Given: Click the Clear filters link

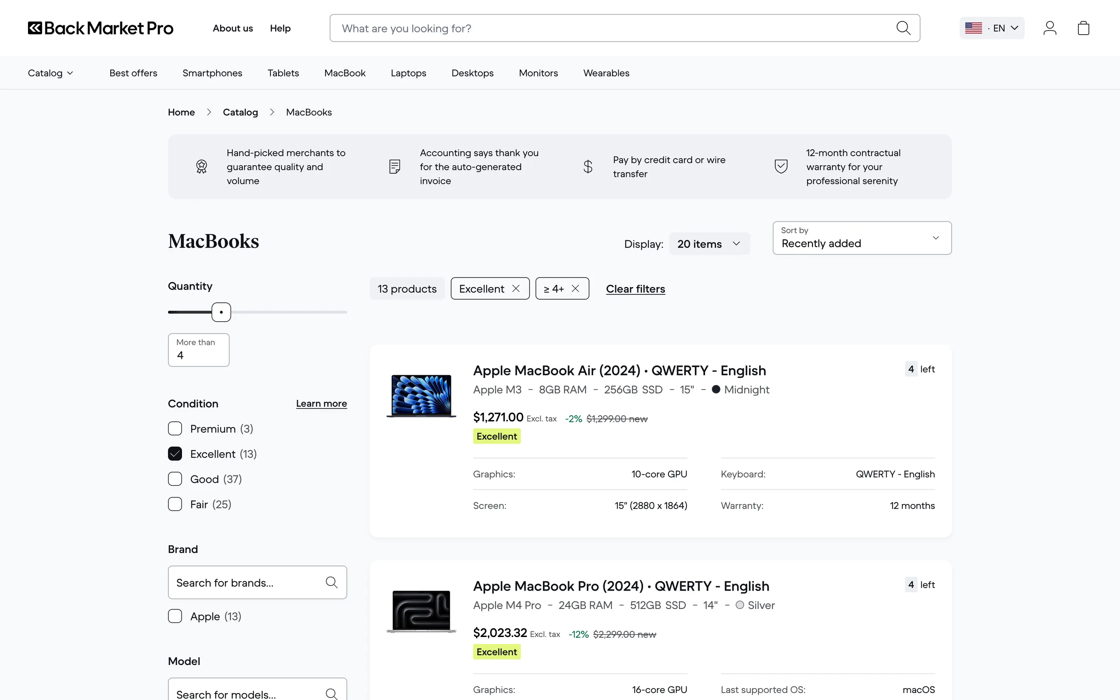Looking at the screenshot, I should point(635,289).
